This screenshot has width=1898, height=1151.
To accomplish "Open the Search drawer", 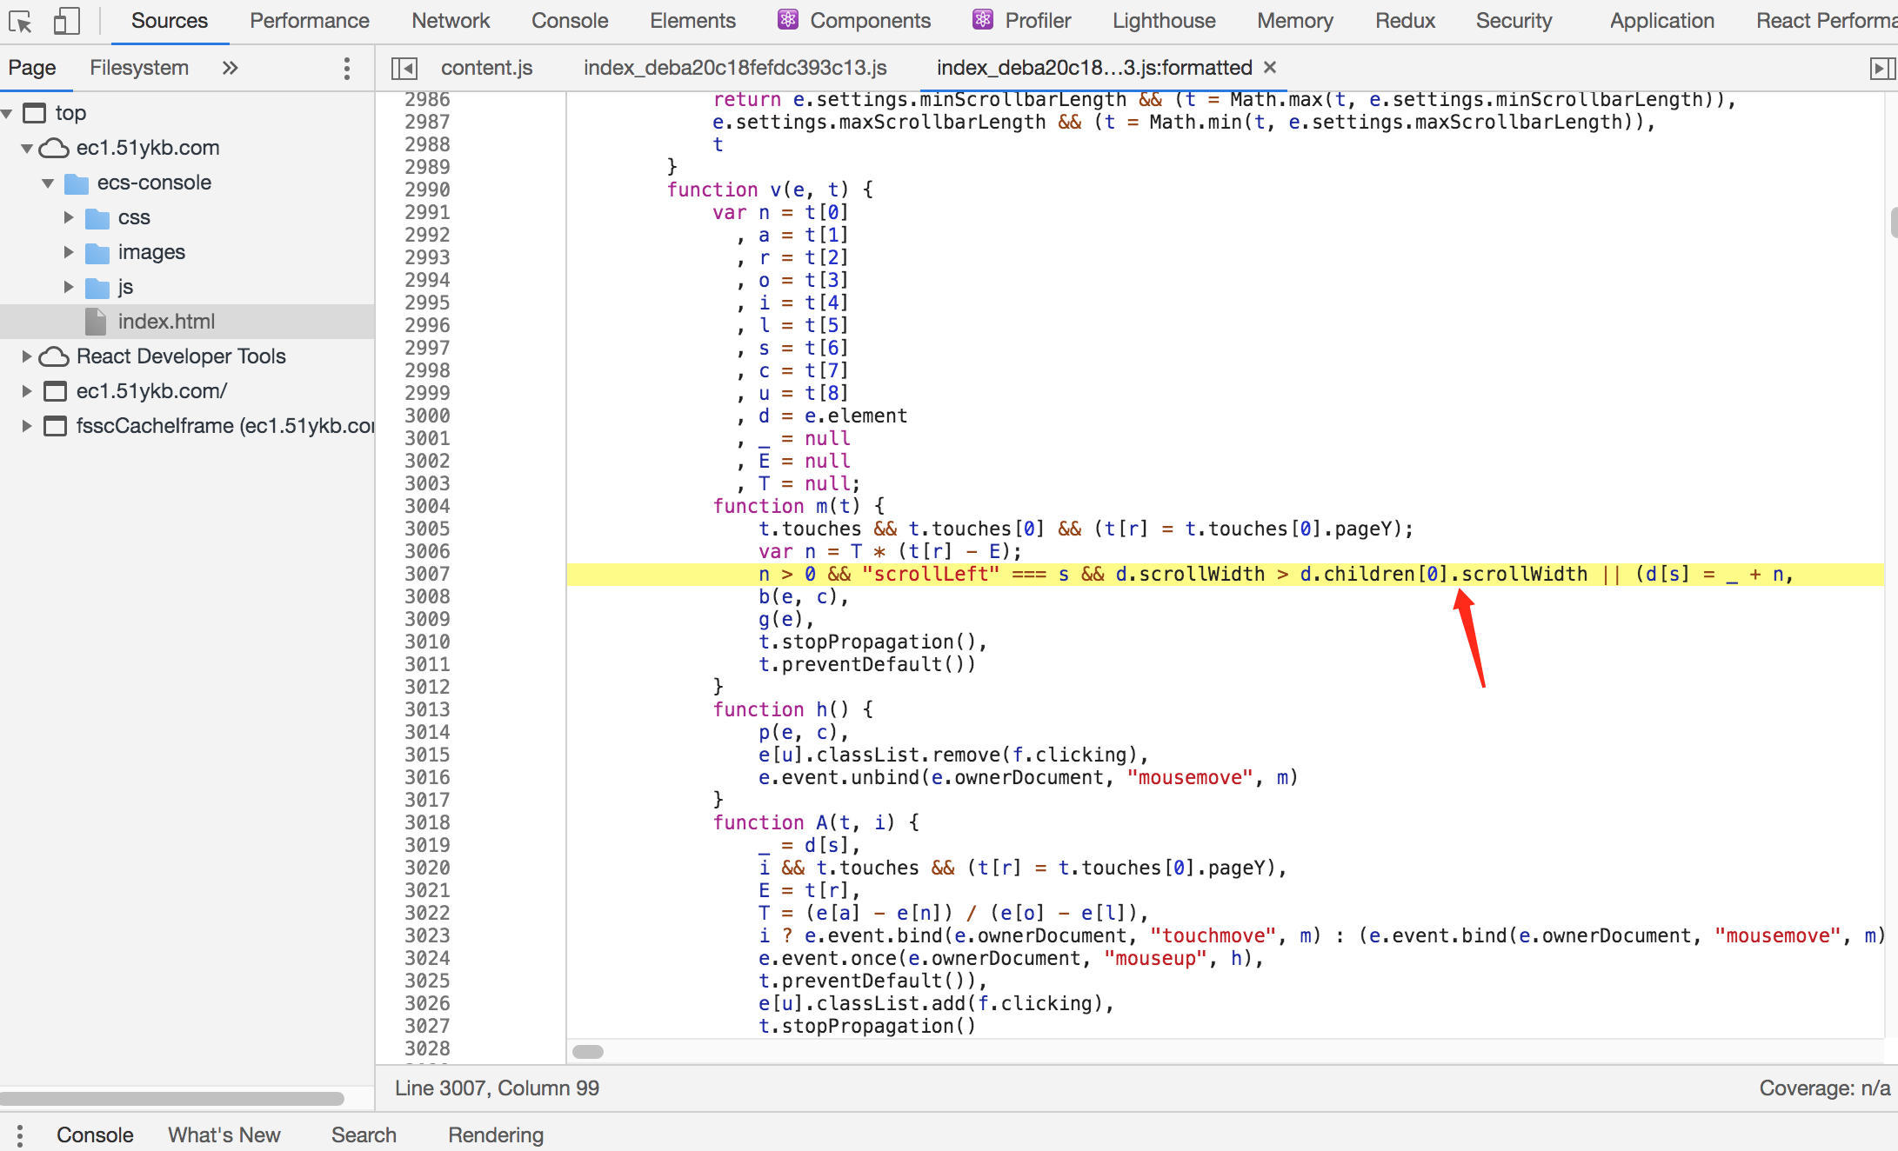I will pyautogui.click(x=364, y=1134).
